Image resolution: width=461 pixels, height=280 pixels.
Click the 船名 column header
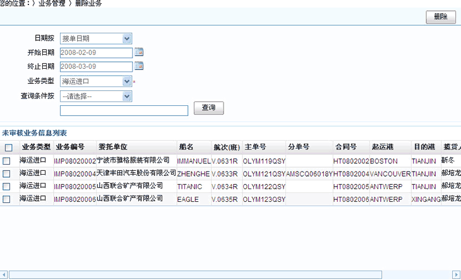(x=186, y=148)
